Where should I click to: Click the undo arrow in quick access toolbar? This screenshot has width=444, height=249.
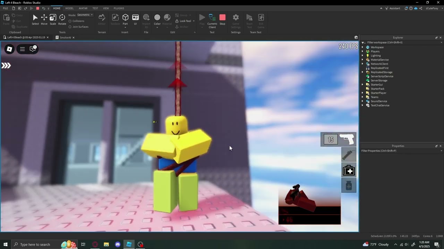(x=43, y=8)
